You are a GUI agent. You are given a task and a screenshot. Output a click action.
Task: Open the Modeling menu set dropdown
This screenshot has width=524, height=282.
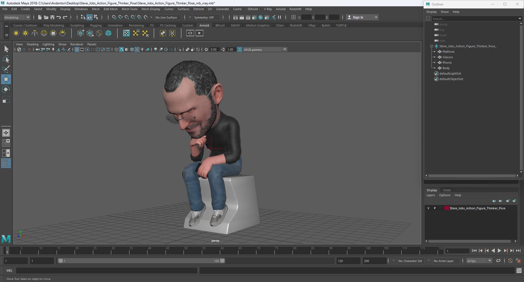tap(17, 17)
